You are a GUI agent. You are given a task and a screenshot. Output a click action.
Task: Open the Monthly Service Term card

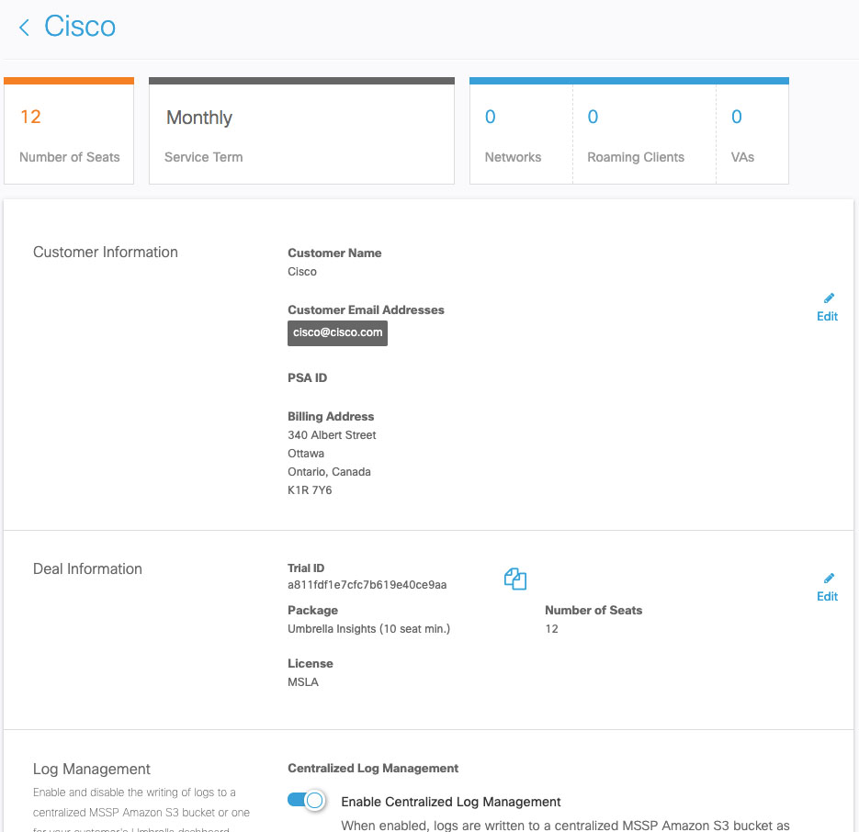301,131
